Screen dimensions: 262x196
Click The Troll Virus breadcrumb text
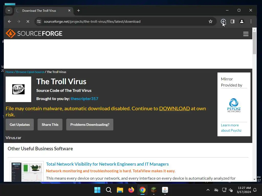[x=56, y=72]
